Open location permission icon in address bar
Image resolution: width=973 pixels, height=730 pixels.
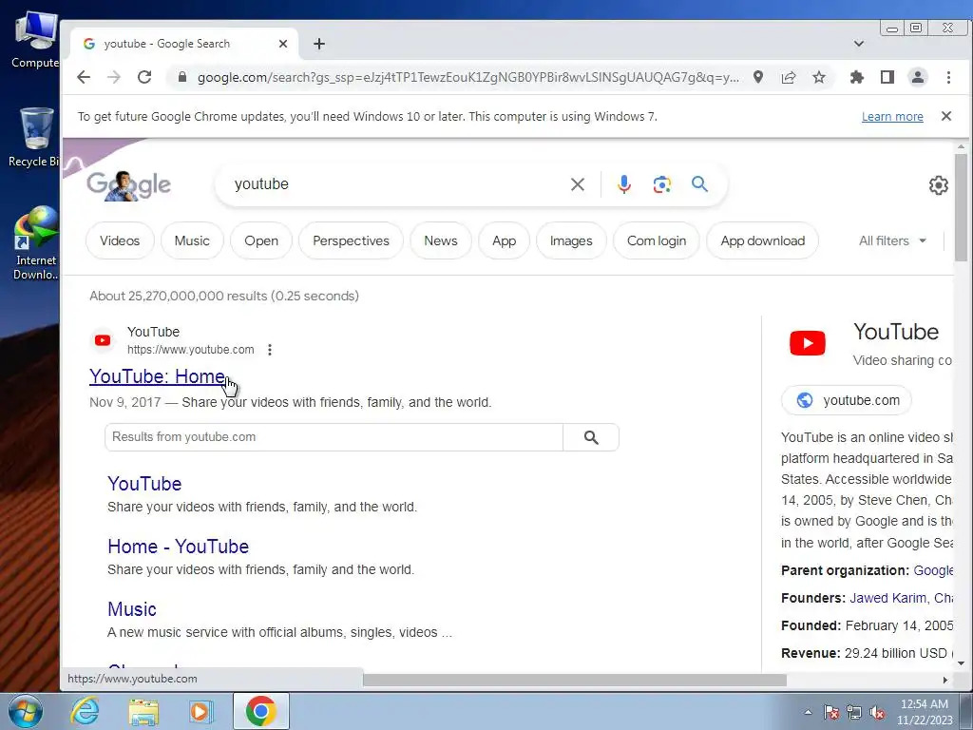[758, 77]
